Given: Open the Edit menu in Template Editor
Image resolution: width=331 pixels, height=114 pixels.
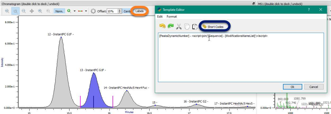Looking at the screenshot, I should [x=160, y=17].
